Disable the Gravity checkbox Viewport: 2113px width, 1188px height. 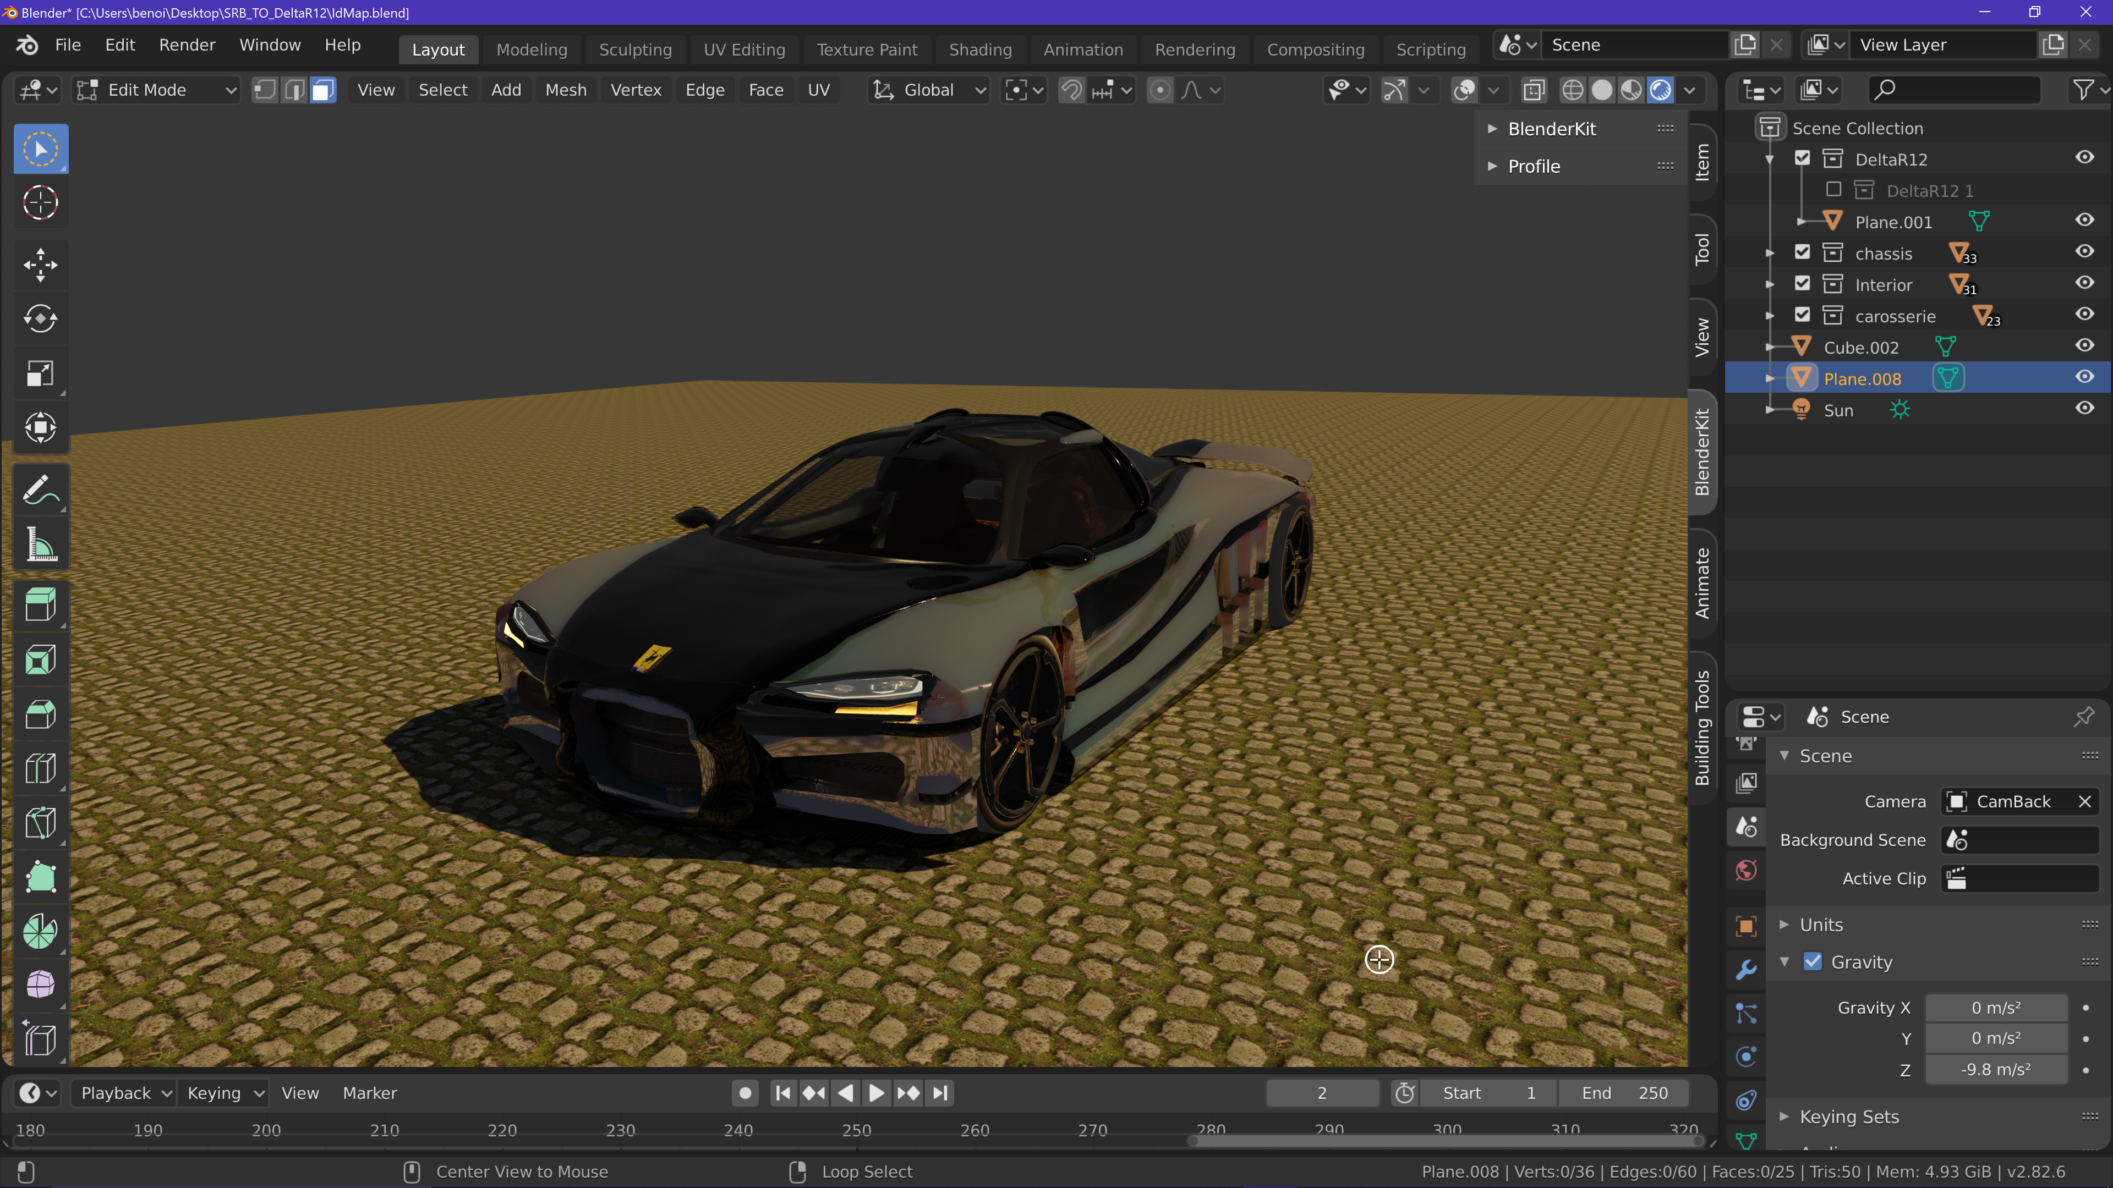point(1813,962)
